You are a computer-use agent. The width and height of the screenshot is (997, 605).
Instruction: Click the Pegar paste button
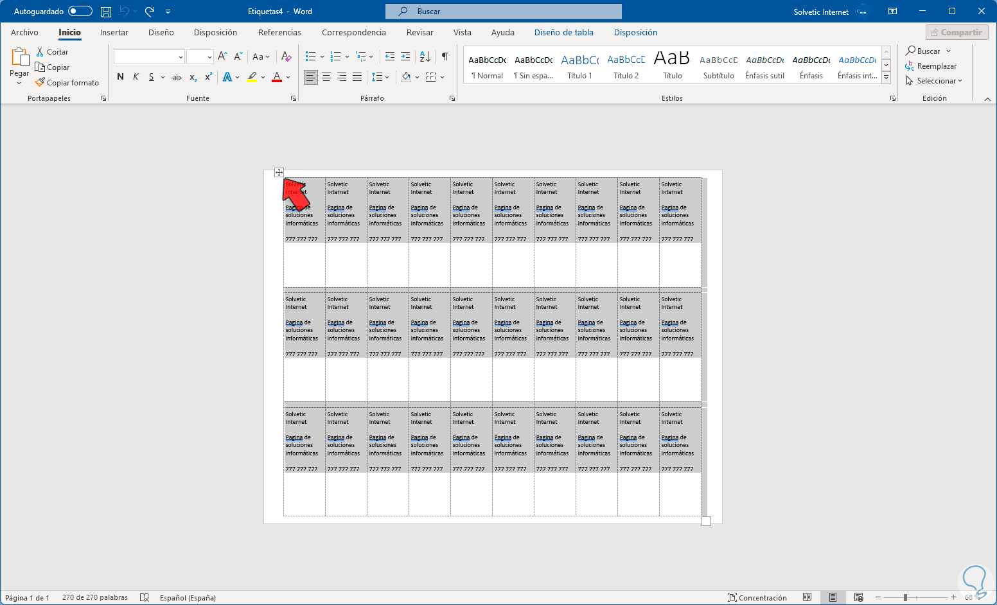coord(19,66)
